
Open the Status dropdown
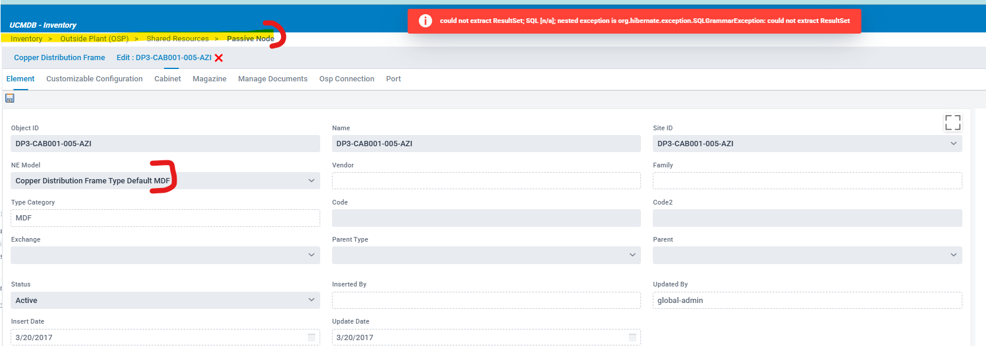(x=311, y=300)
